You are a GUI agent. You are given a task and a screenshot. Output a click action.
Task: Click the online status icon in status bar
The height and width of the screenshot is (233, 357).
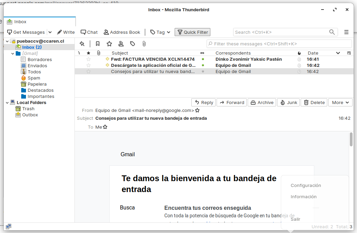[9, 227]
